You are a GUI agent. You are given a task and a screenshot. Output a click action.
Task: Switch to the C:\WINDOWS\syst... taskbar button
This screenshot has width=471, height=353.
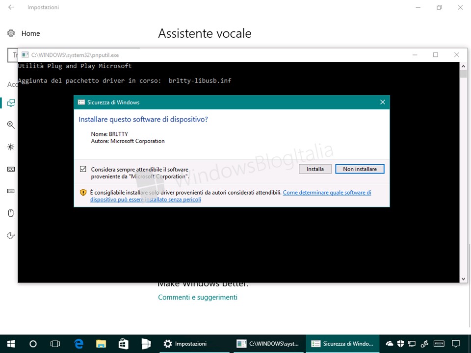pyautogui.click(x=268, y=344)
